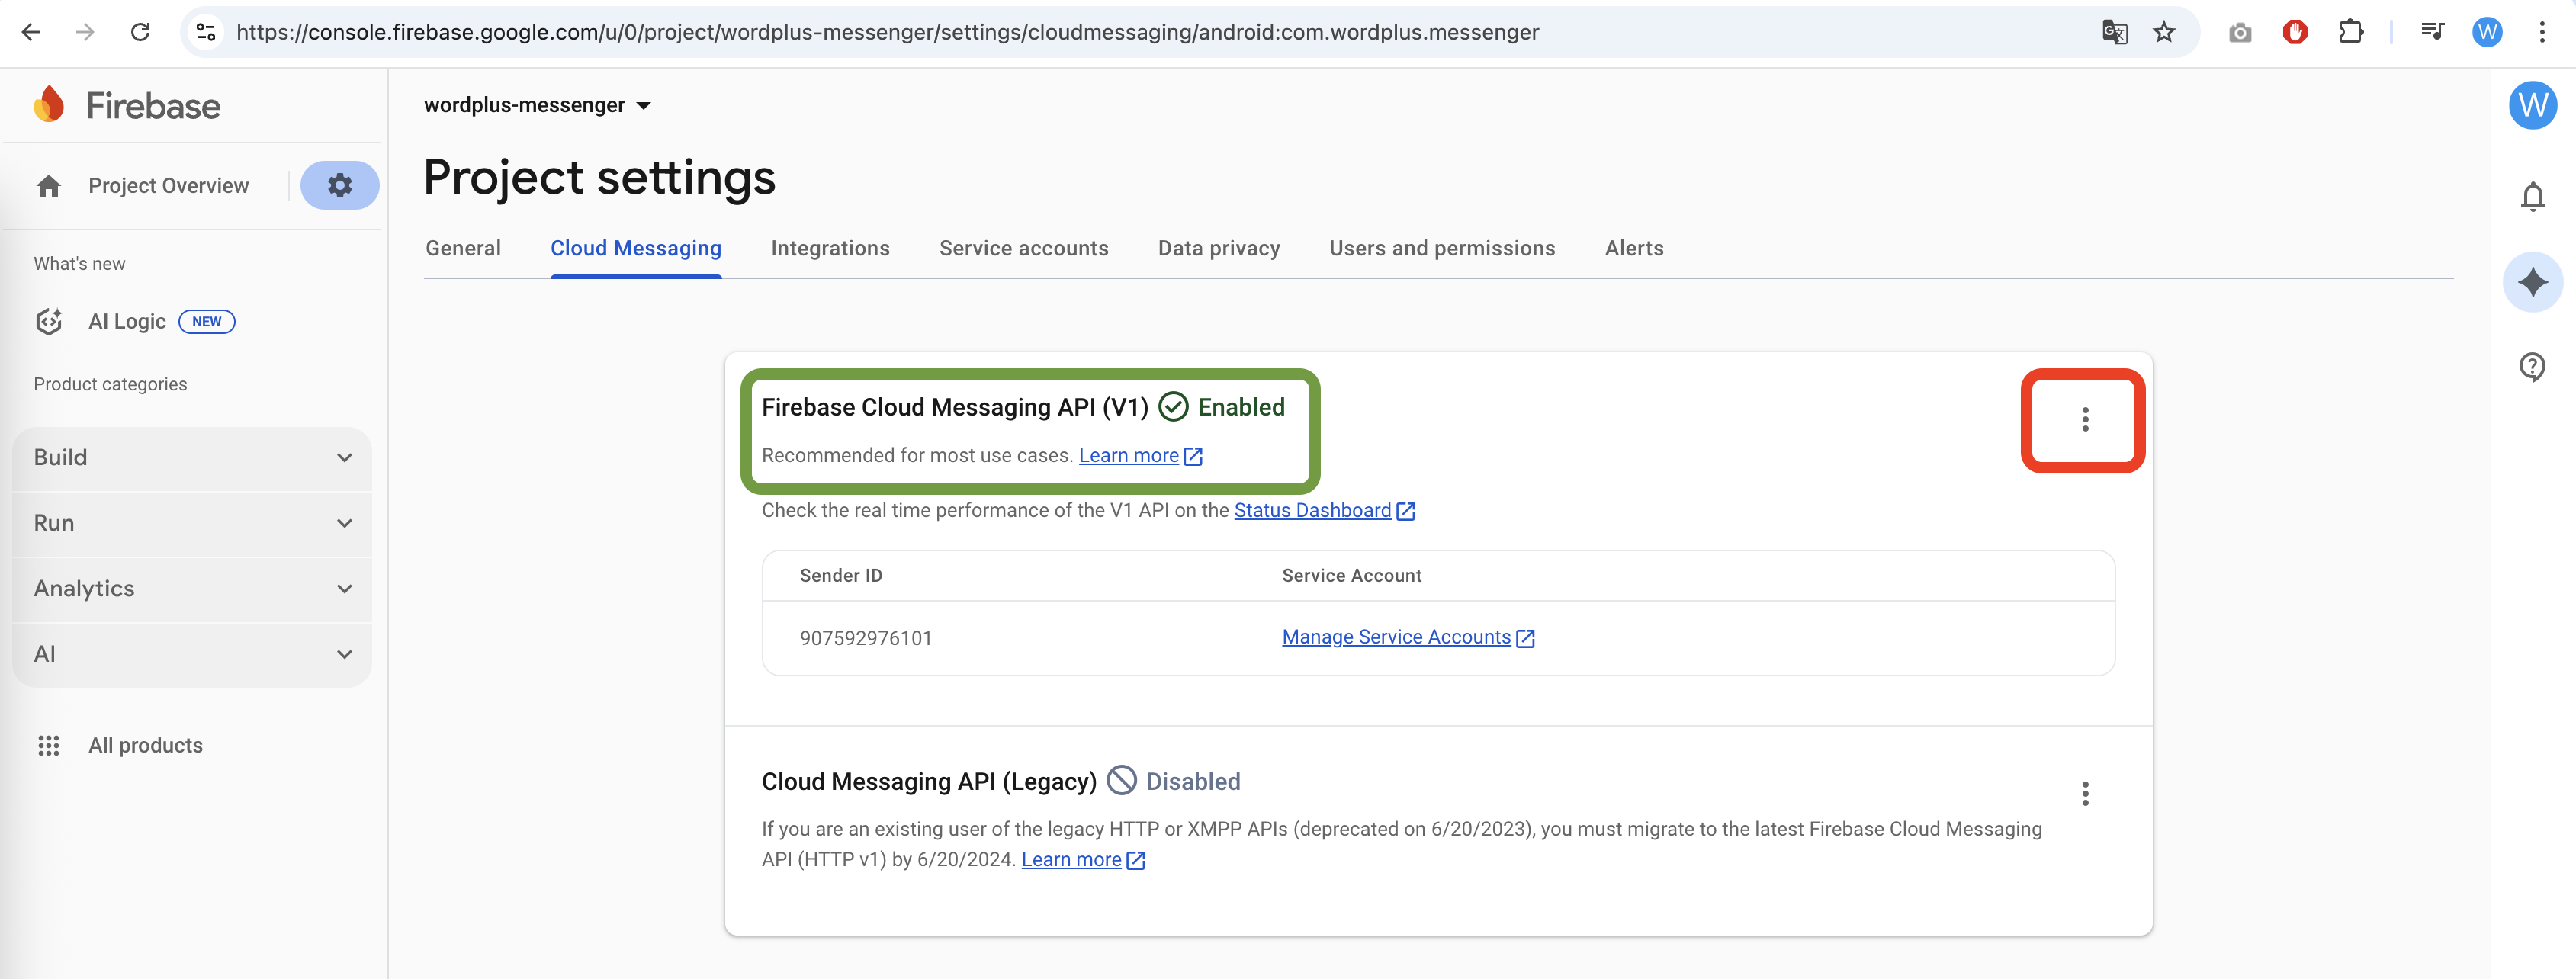
Task: Reload the page
Action: [140, 32]
